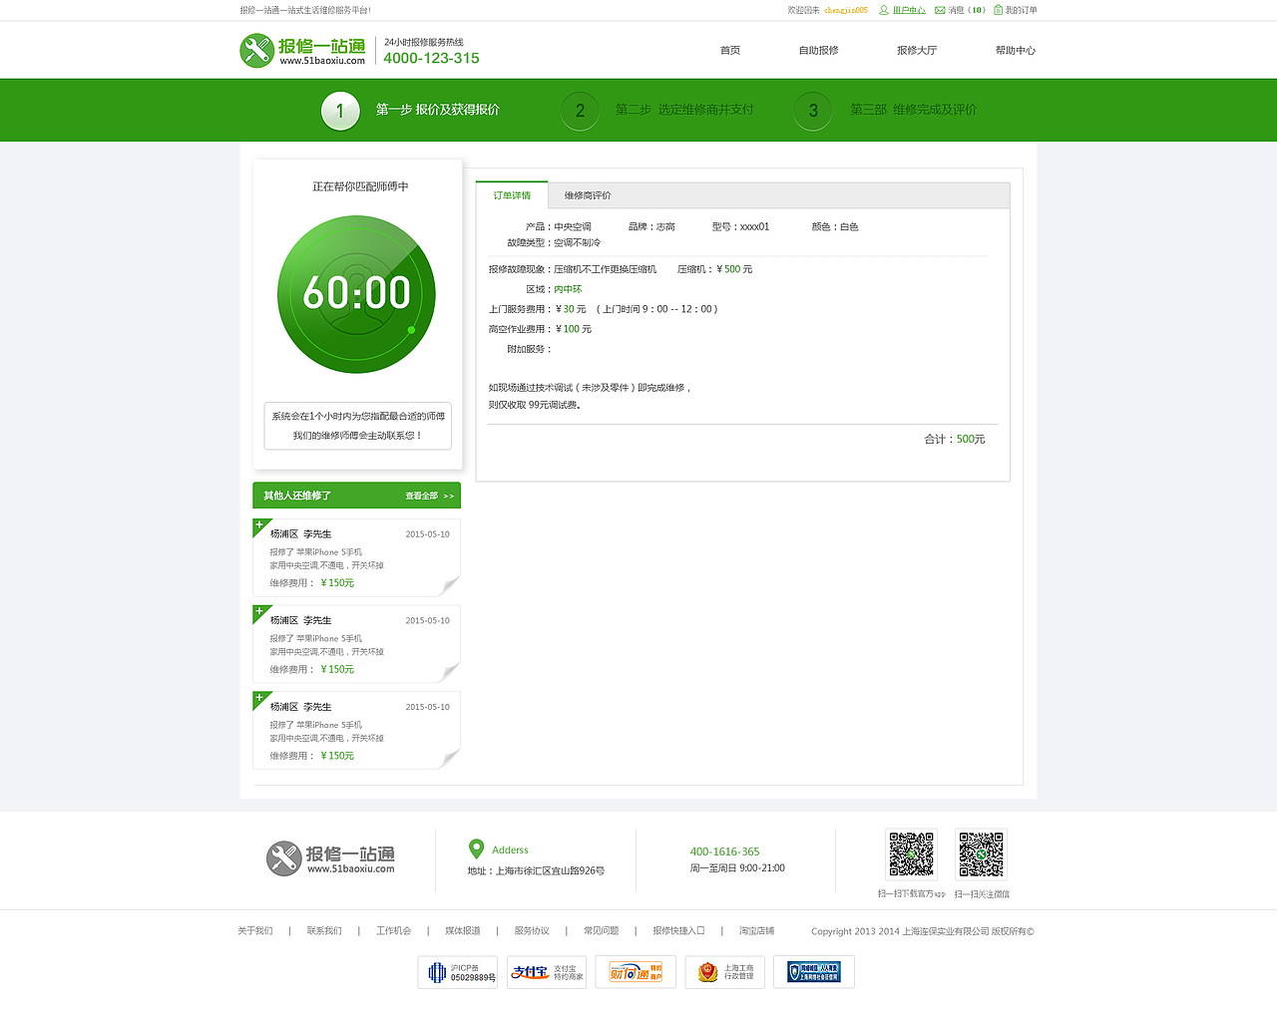Click the 支付宝 特约商家 badge
This screenshot has height=1009, width=1277.
(x=547, y=972)
